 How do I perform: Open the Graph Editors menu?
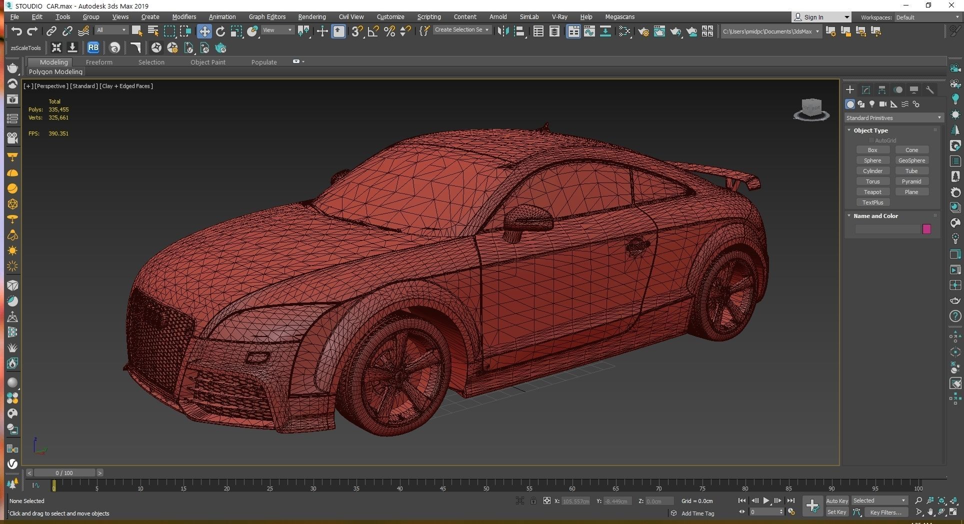point(267,17)
